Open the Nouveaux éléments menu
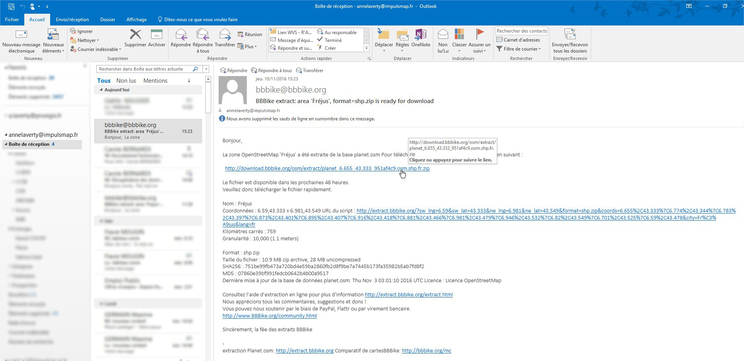The height and width of the screenshot is (361, 744). coord(53,41)
